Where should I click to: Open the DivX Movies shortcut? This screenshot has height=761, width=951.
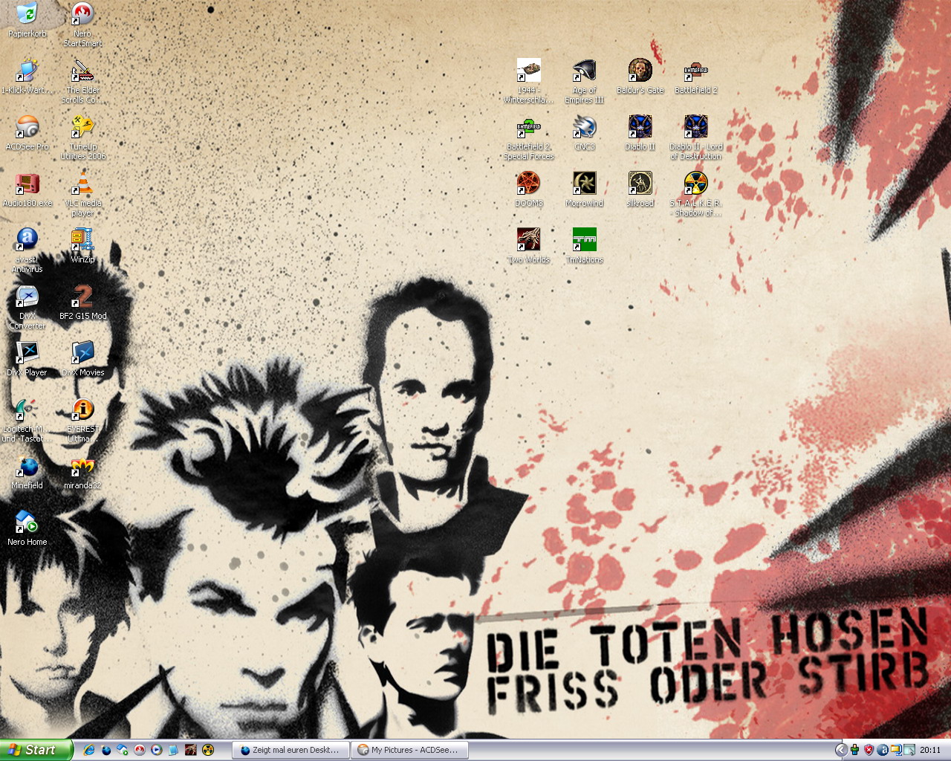[82, 359]
